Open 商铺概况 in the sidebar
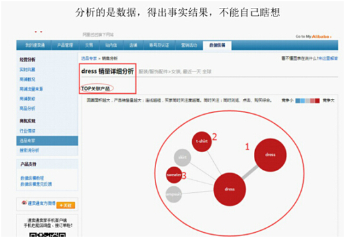Viewport: 345px width, 238px height. point(28,79)
